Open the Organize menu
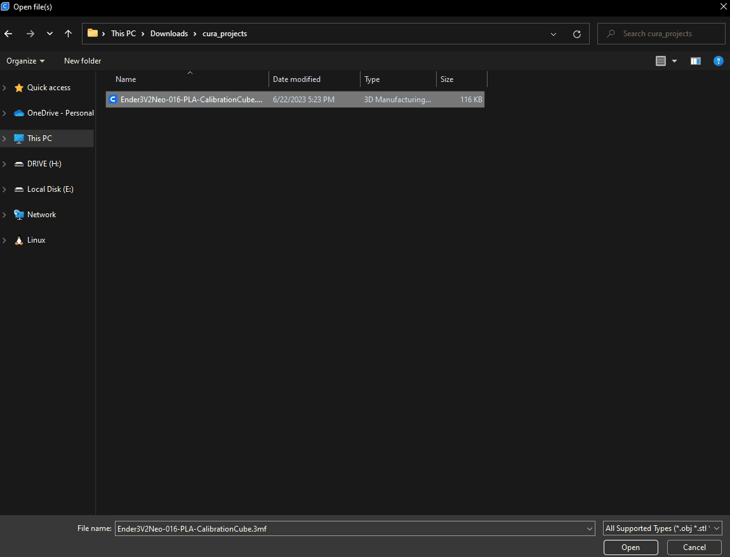This screenshot has height=557, width=730. coord(25,61)
